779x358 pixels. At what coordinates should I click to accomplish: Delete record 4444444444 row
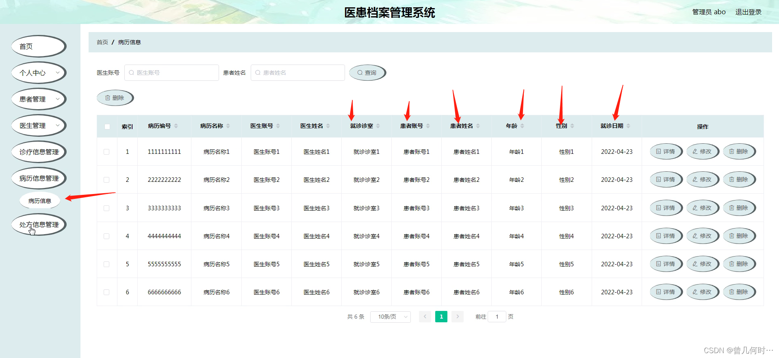739,236
